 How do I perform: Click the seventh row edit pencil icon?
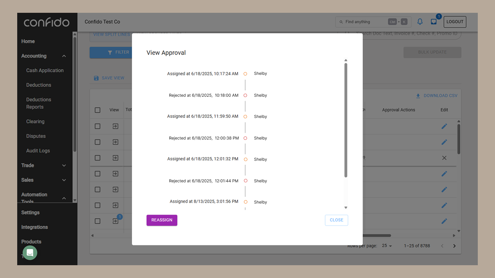pyautogui.click(x=444, y=221)
